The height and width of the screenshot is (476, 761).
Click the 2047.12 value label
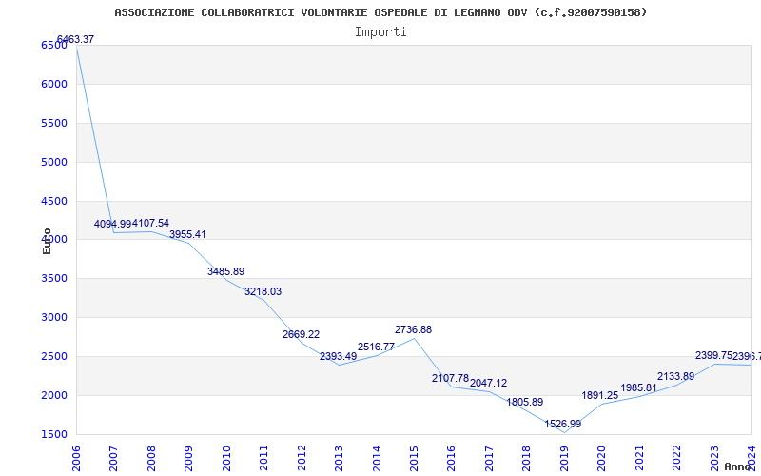[x=488, y=383]
